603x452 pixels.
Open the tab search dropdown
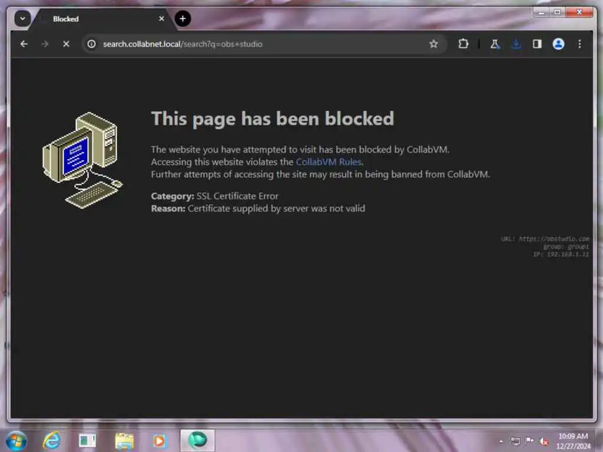pos(23,18)
